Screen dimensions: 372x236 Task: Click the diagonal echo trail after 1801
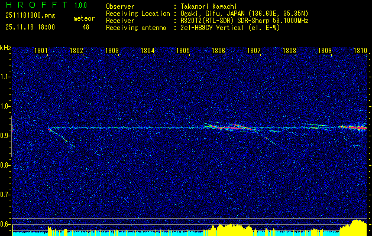click(x=62, y=138)
